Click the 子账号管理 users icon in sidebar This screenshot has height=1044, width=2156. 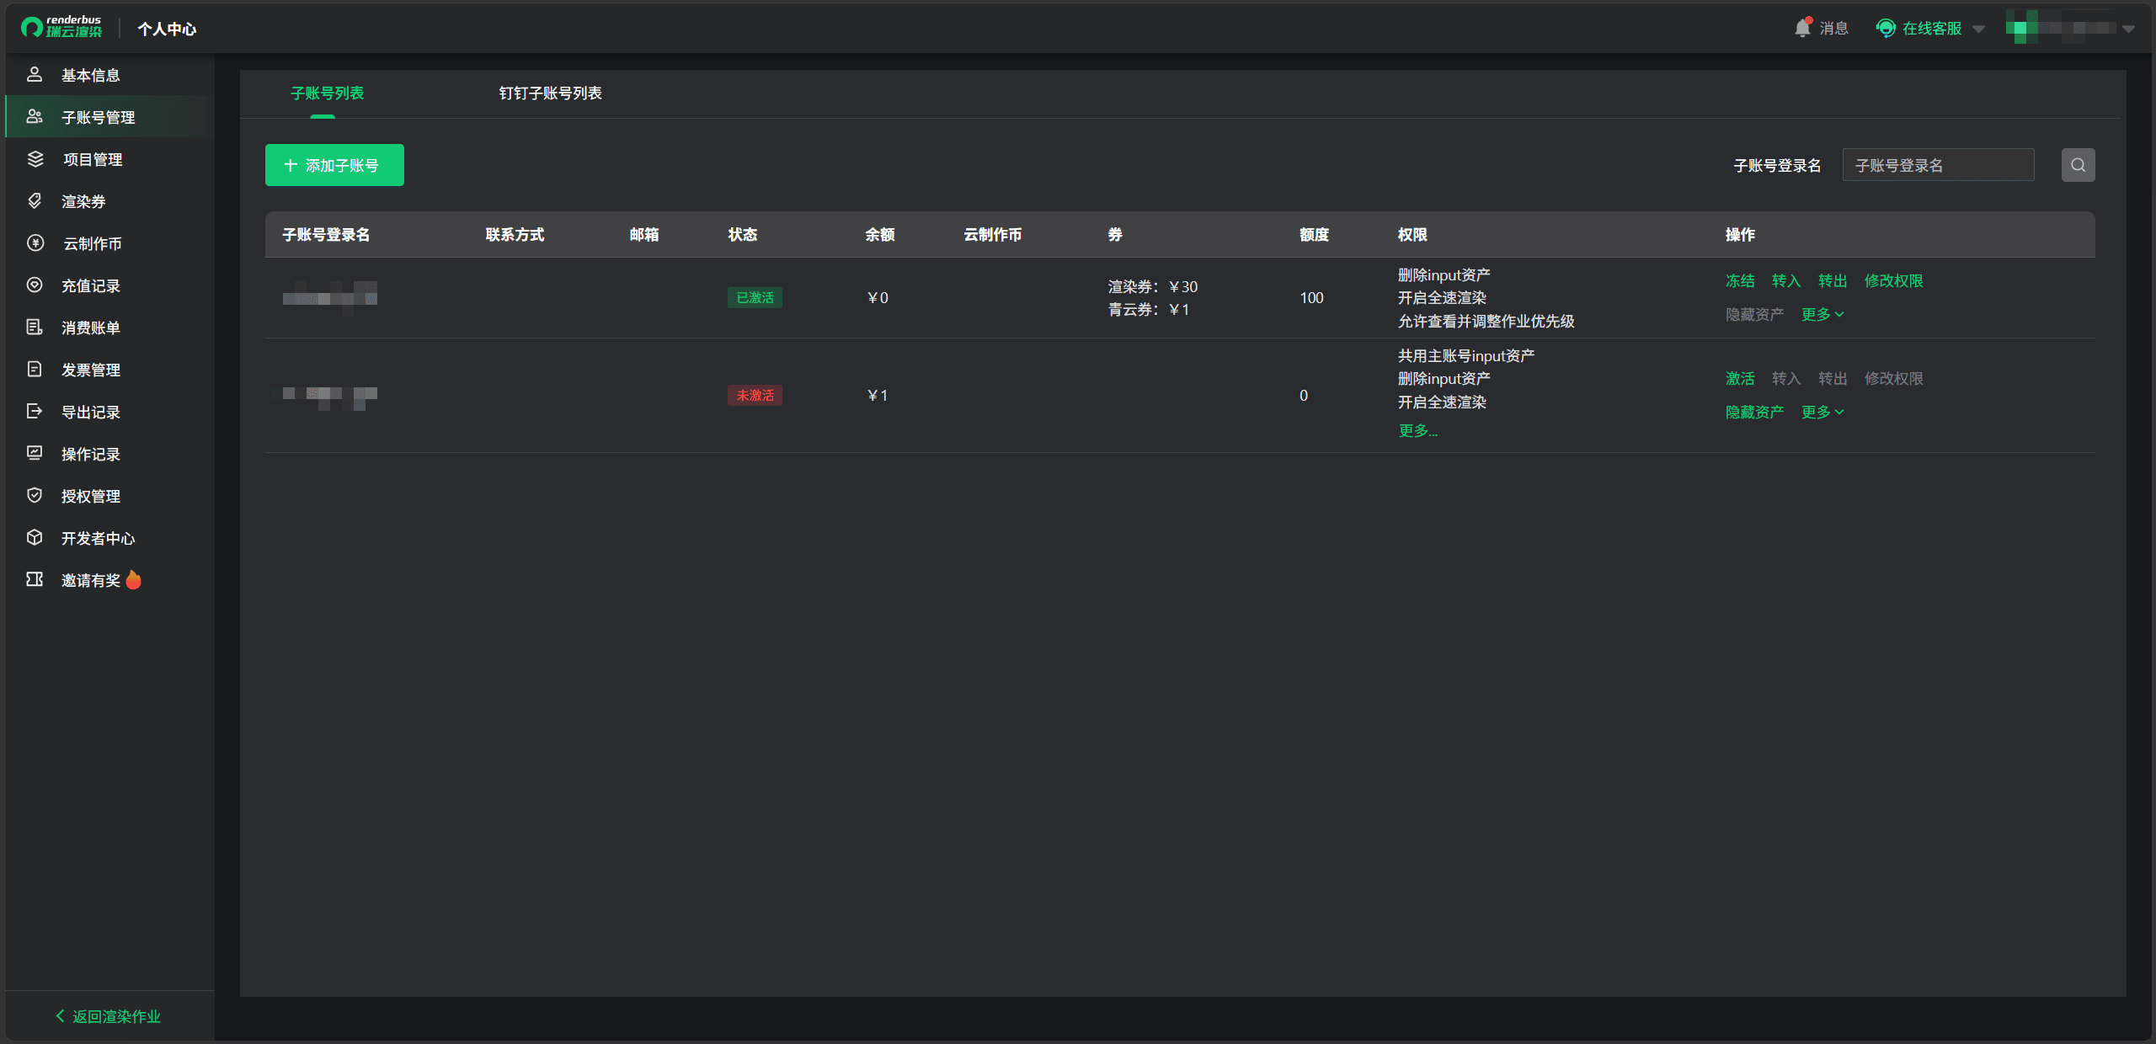click(35, 116)
